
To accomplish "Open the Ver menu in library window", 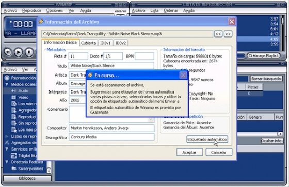I will tap(25, 70).
